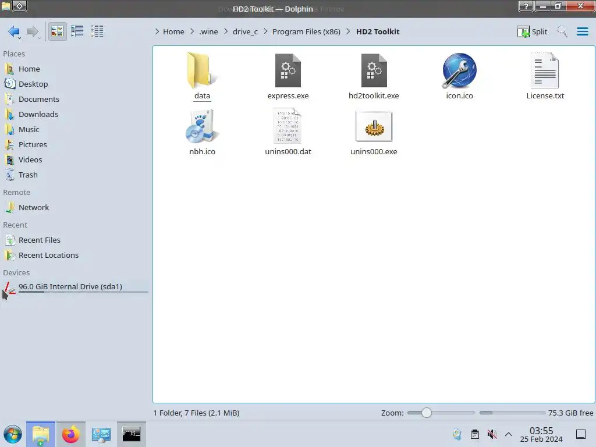Switch to Compact view mode
Image resolution: width=596 pixels, height=447 pixels.
[x=77, y=31]
